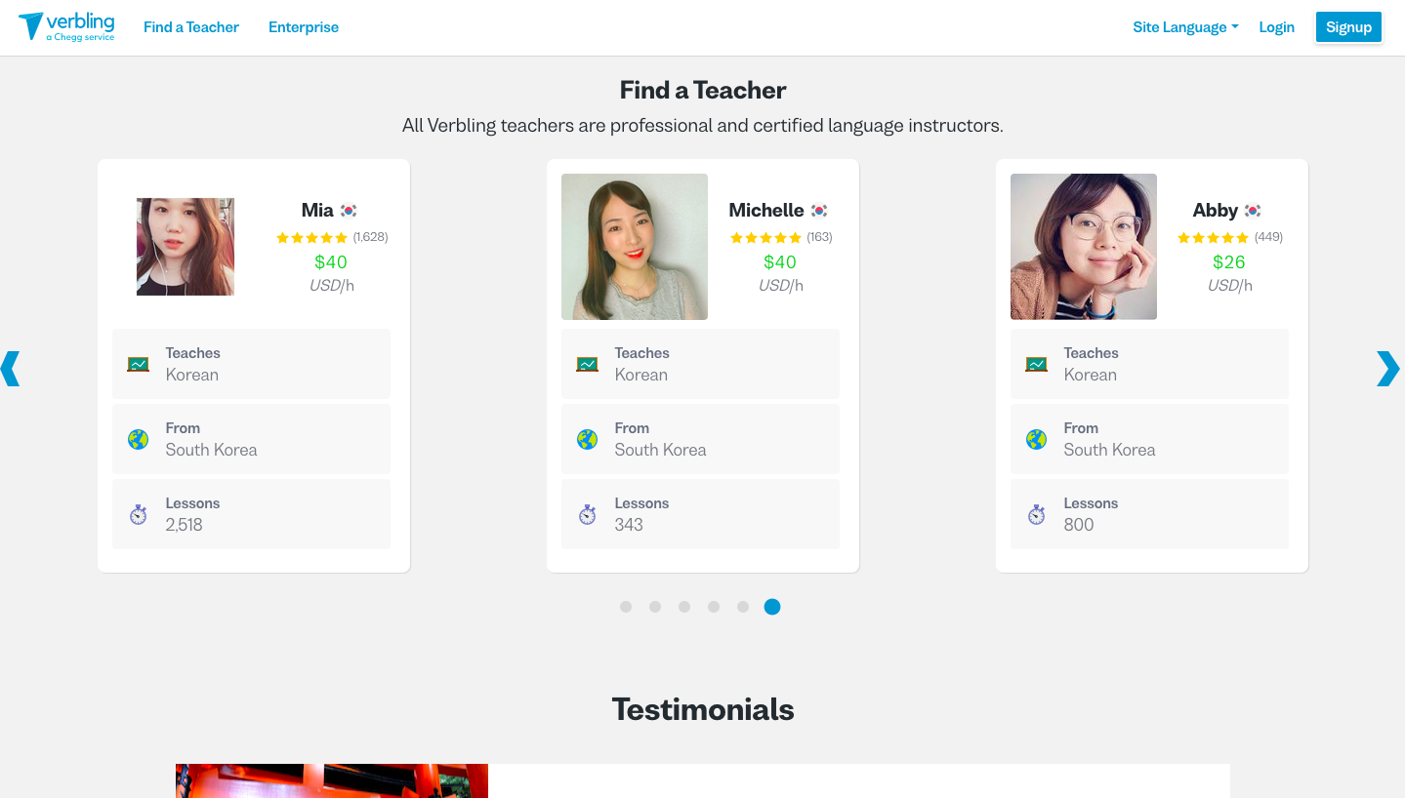1405x798 pixels.
Task: Select the fifth carousel page dot
Action: (x=743, y=607)
